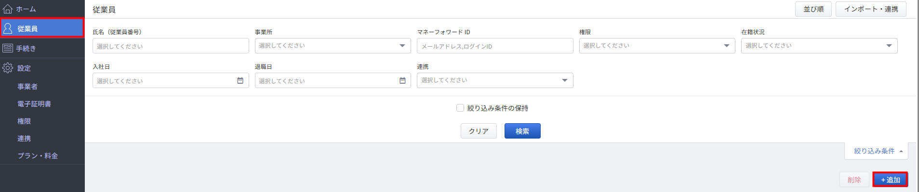Focus the マネーフォワード ID input field
This screenshot has height=192, width=919.
[495, 46]
